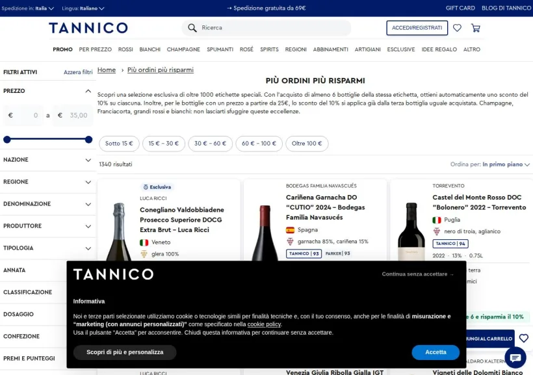Click the grape icon beside garnacha 85%

(290, 242)
